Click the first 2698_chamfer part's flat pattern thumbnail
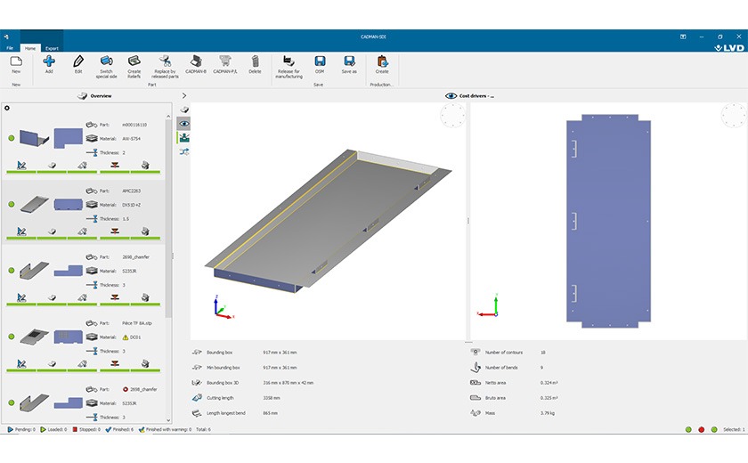 69,271
